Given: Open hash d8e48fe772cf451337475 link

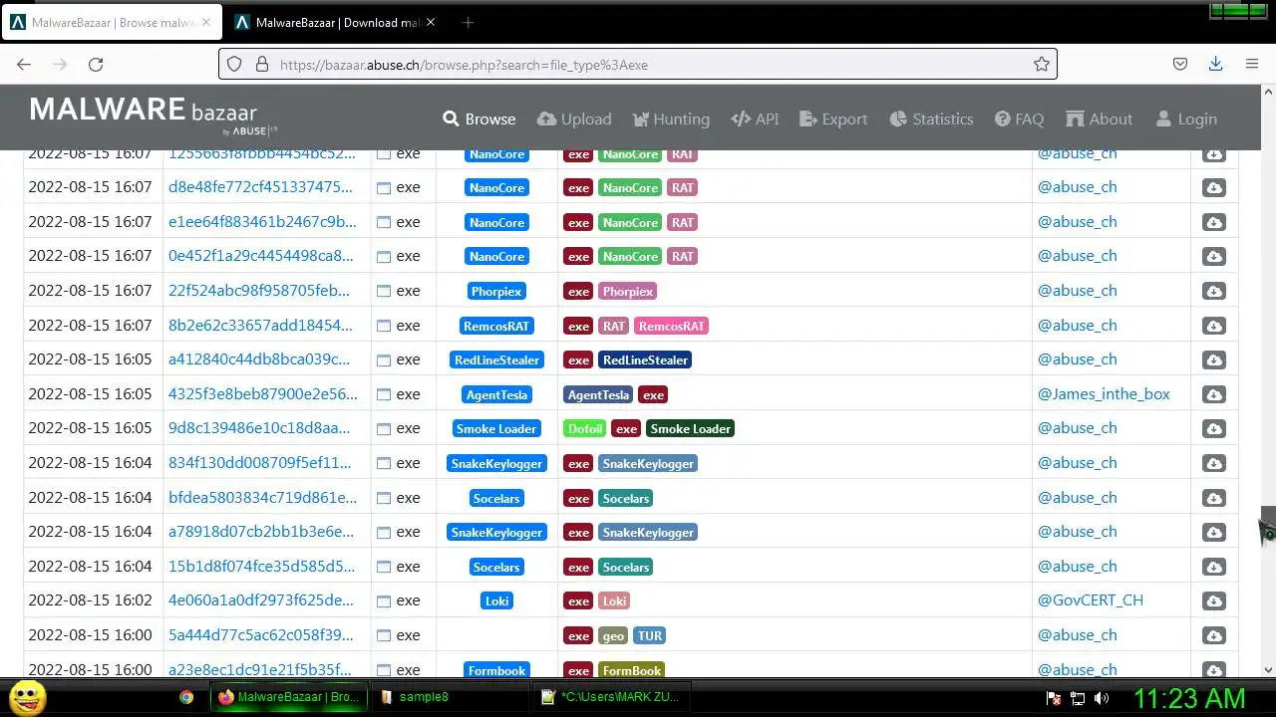Looking at the screenshot, I should 260,187.
